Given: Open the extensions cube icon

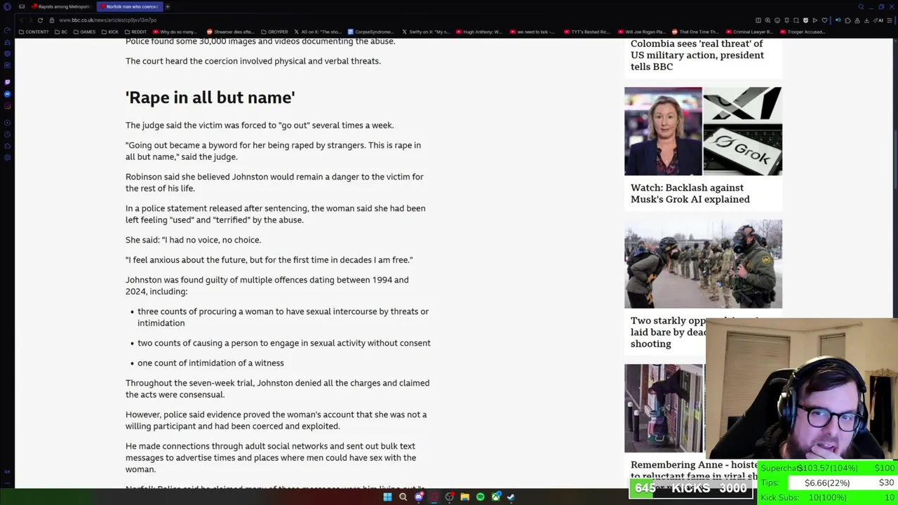Looking at the screenshot, I should (847, 20).
